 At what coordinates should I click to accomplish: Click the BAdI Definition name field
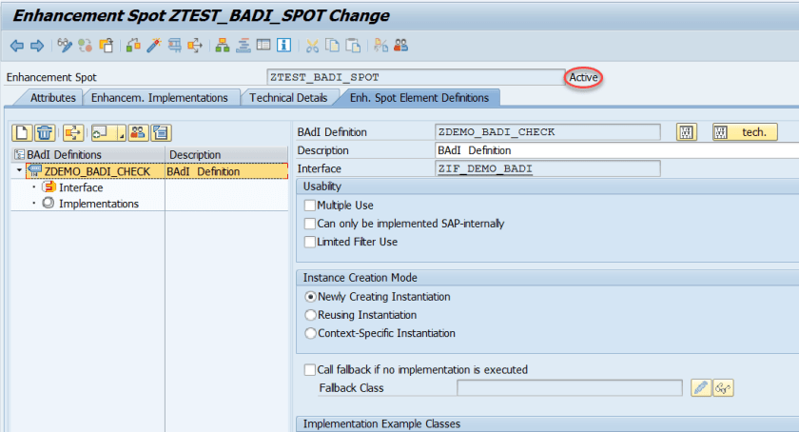tap(548, 132)
